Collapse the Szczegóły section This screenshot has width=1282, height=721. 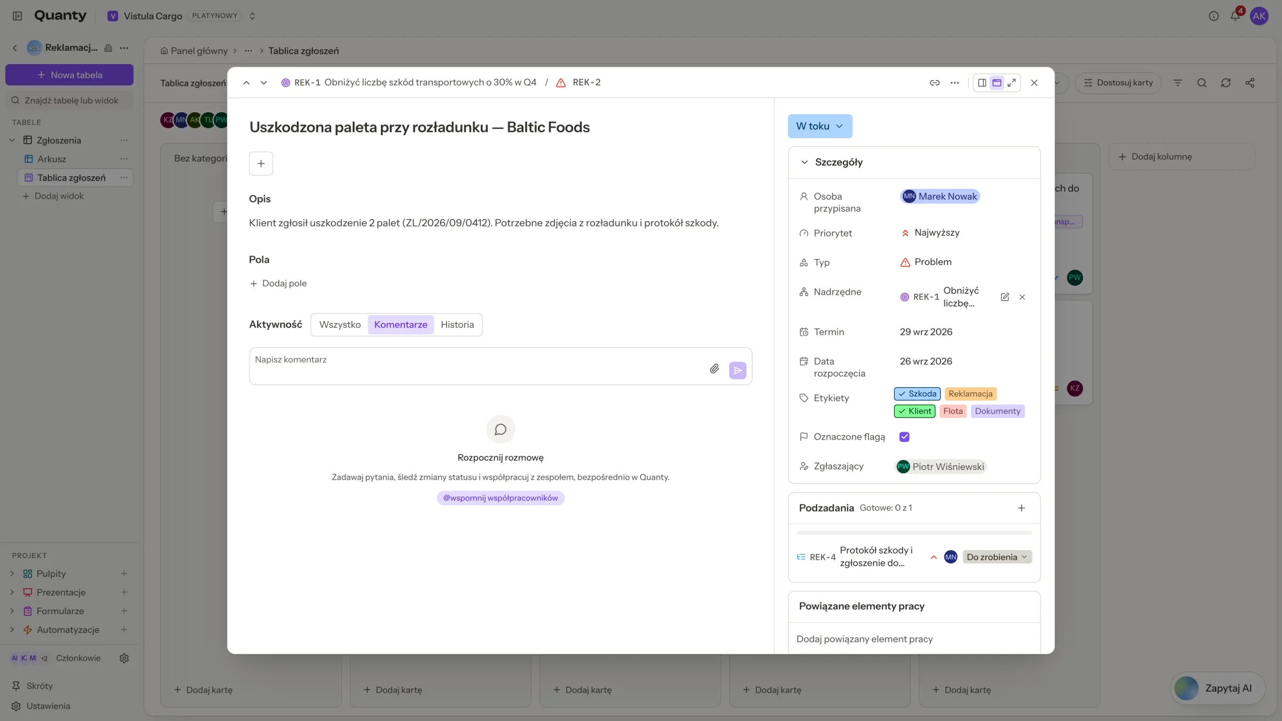804,162
